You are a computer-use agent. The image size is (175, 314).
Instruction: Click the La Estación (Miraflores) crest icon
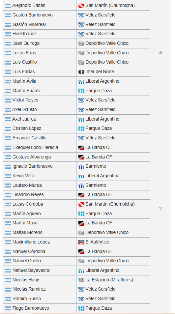[81, 280]
